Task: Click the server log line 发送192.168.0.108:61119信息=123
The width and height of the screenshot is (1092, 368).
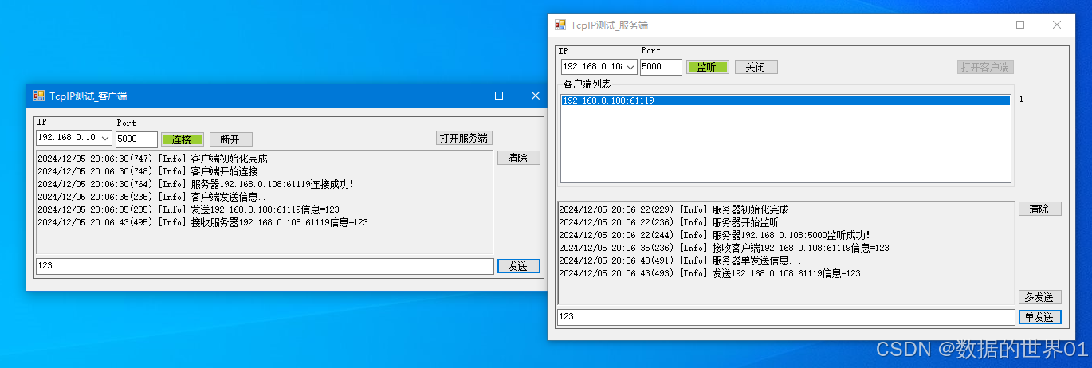Action: coord(709,273)
